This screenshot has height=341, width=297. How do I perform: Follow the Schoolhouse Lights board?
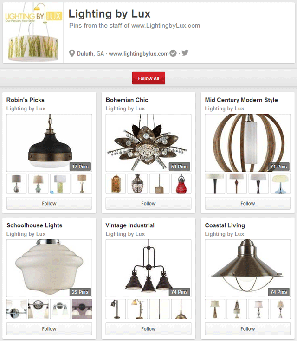(x=49, y=329)
